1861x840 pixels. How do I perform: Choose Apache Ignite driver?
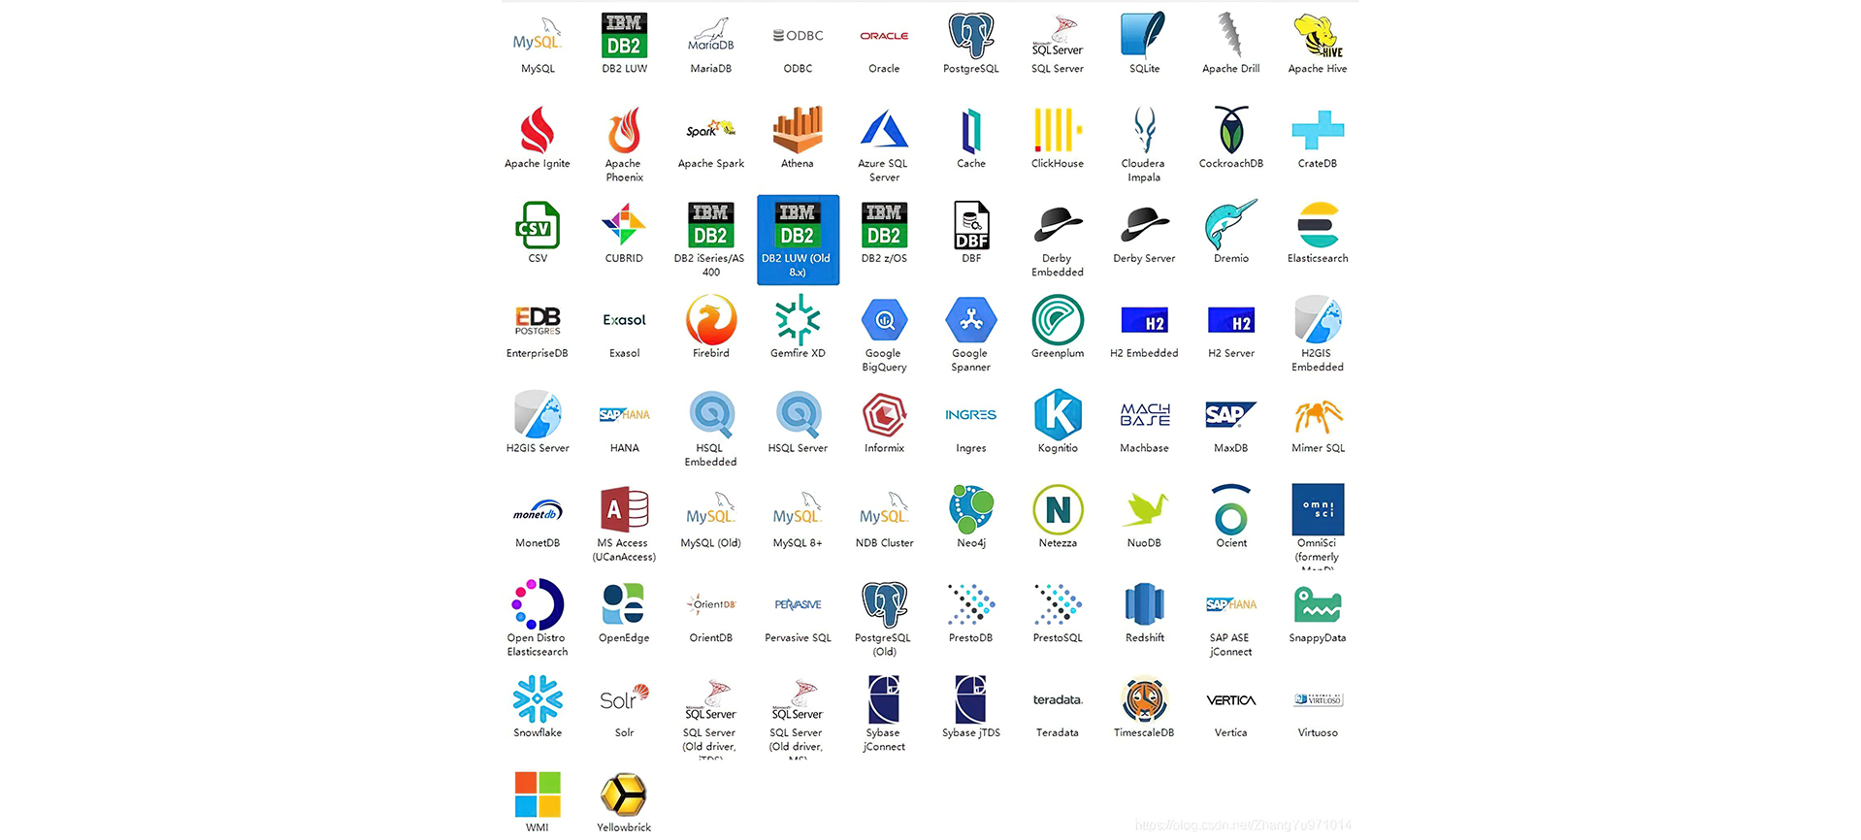(538, 131)
